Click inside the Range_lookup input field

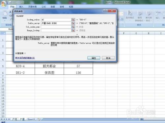[x=56, y=31]
